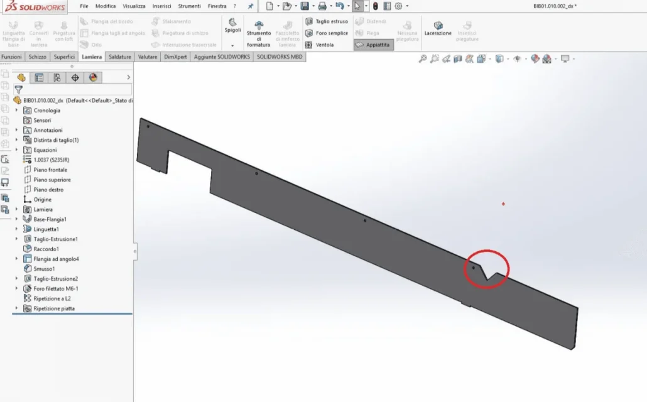Viewport: 647px width, 402px height.
Task: Toggle the pushpin next to menu bar
Action: (x=251, y=6)
